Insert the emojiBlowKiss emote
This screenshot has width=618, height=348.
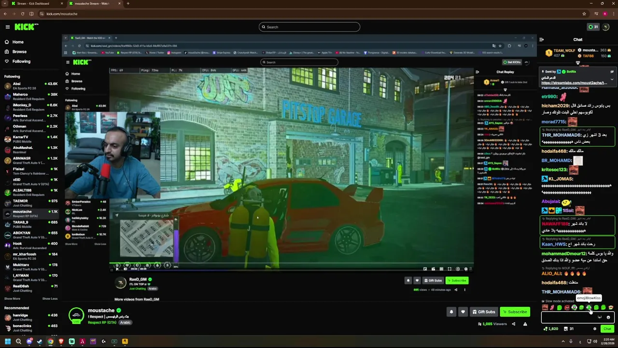click(x=589, y=307)
